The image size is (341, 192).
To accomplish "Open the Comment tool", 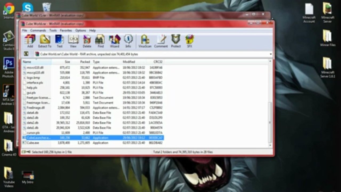I will click(x=161, y=41).
